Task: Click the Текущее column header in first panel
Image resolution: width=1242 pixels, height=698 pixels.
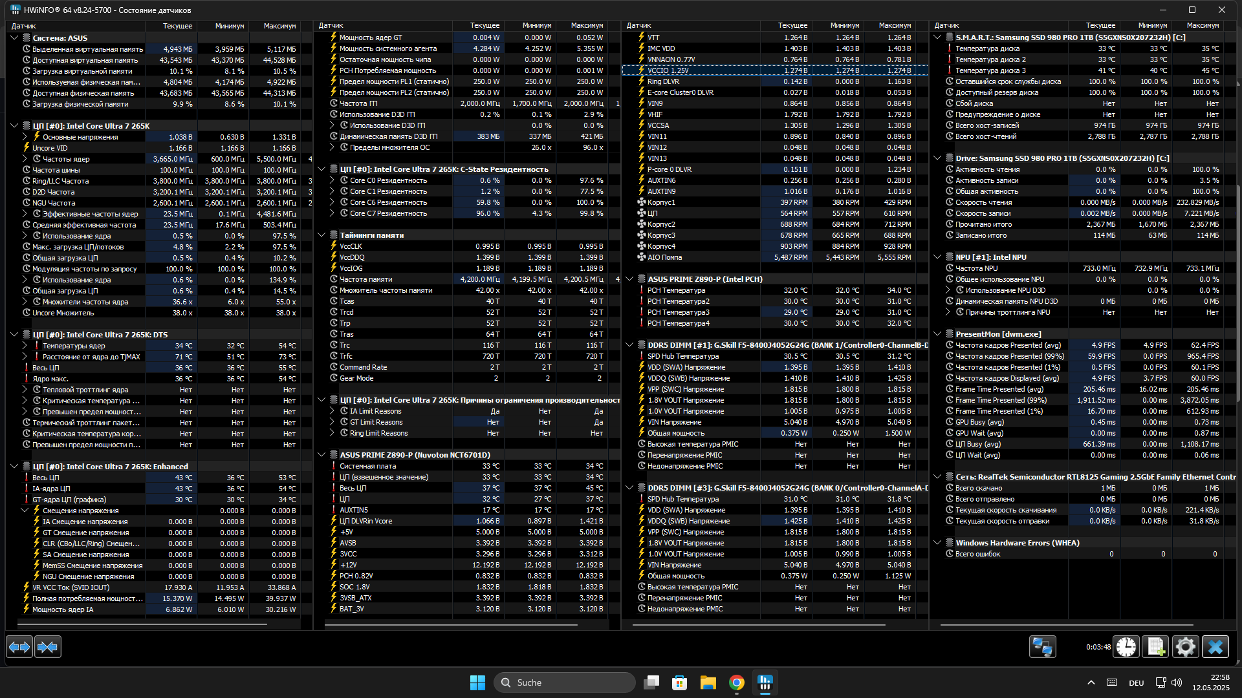Action: click(x=177, y=26)
